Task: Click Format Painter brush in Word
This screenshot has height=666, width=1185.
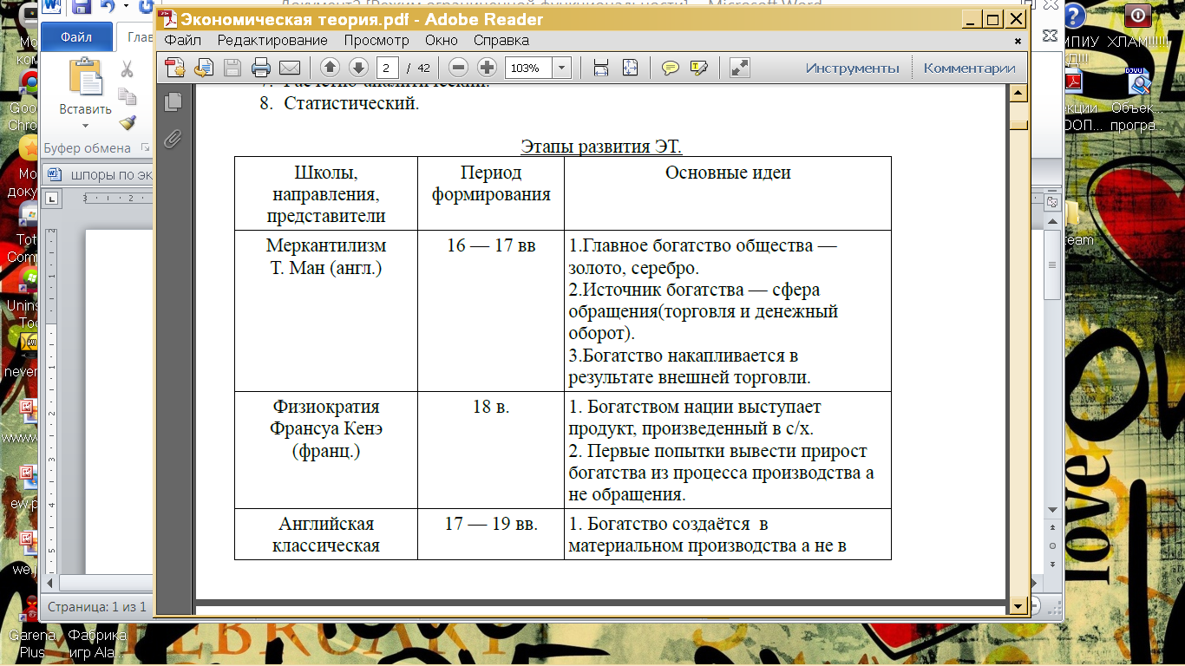Action: [x=127, y=123]
